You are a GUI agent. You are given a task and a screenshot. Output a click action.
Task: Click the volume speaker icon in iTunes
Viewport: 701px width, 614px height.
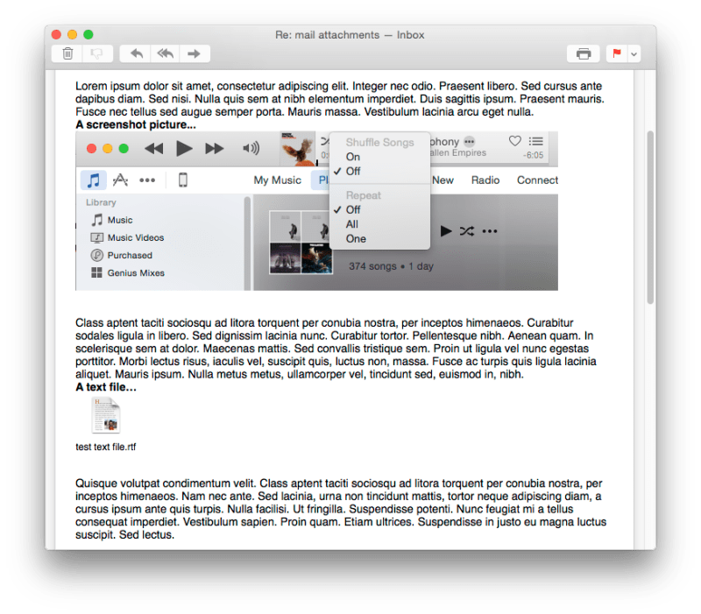pyautogui.click(x=251, y=147)
